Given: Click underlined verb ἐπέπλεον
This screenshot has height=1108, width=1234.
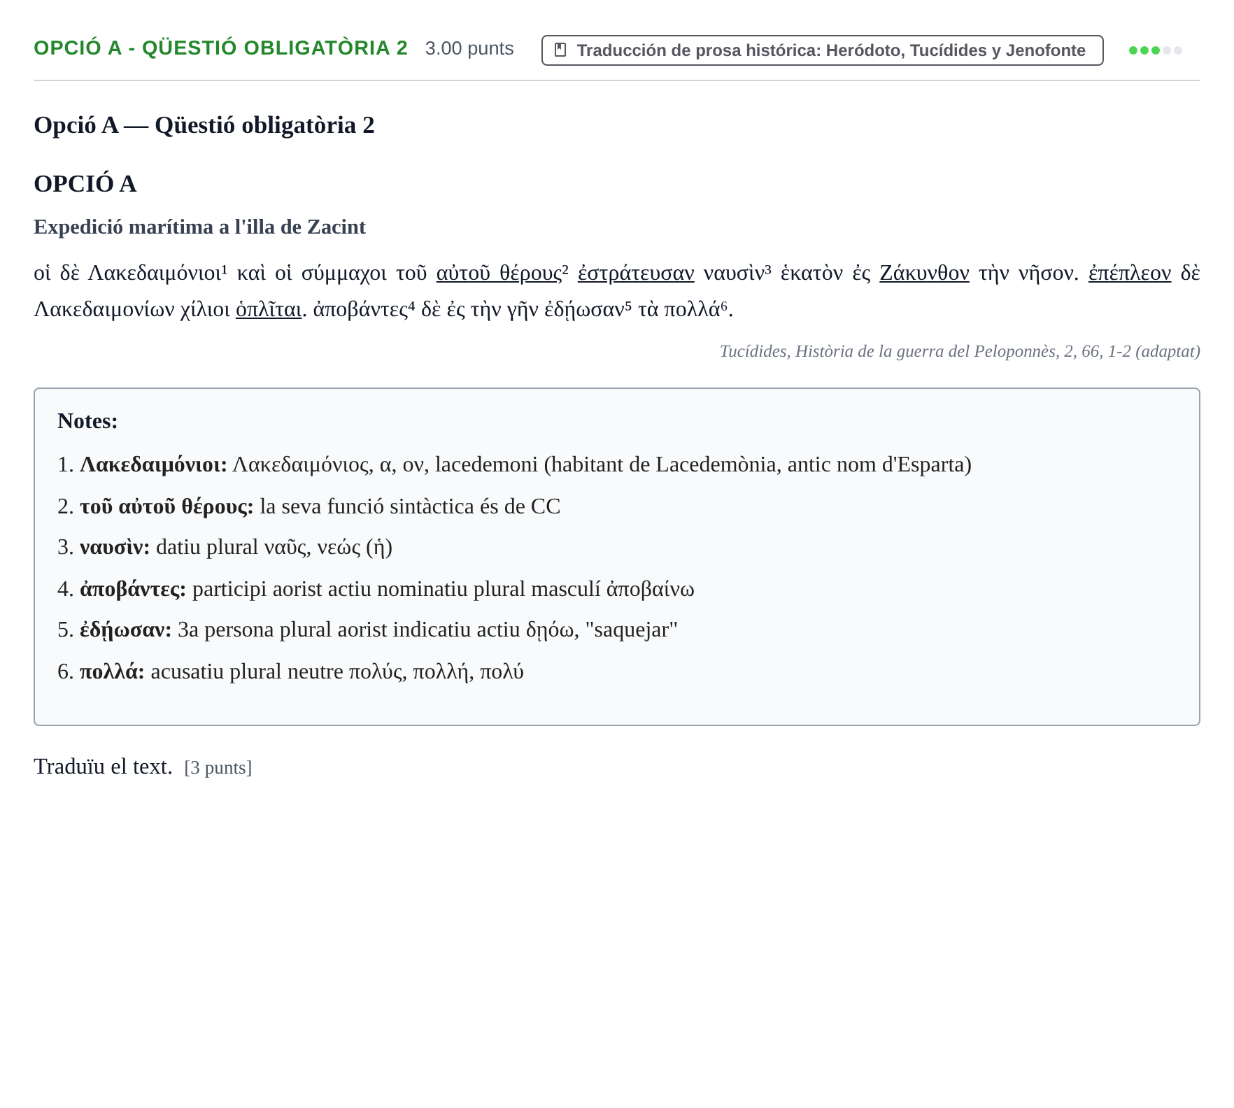Looking at the screenshot, I should pyautogui.click(x=1130, y=273).
